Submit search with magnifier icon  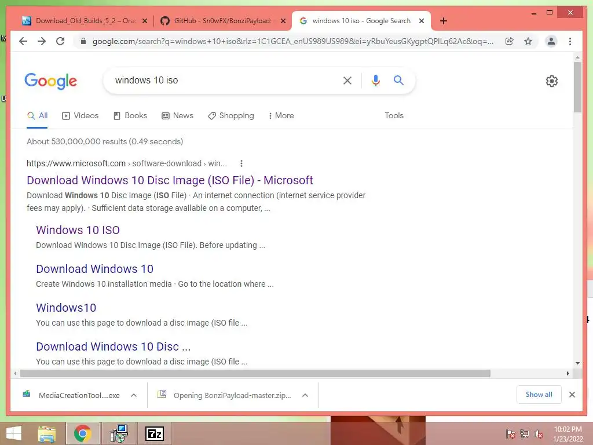click(398, 80)
